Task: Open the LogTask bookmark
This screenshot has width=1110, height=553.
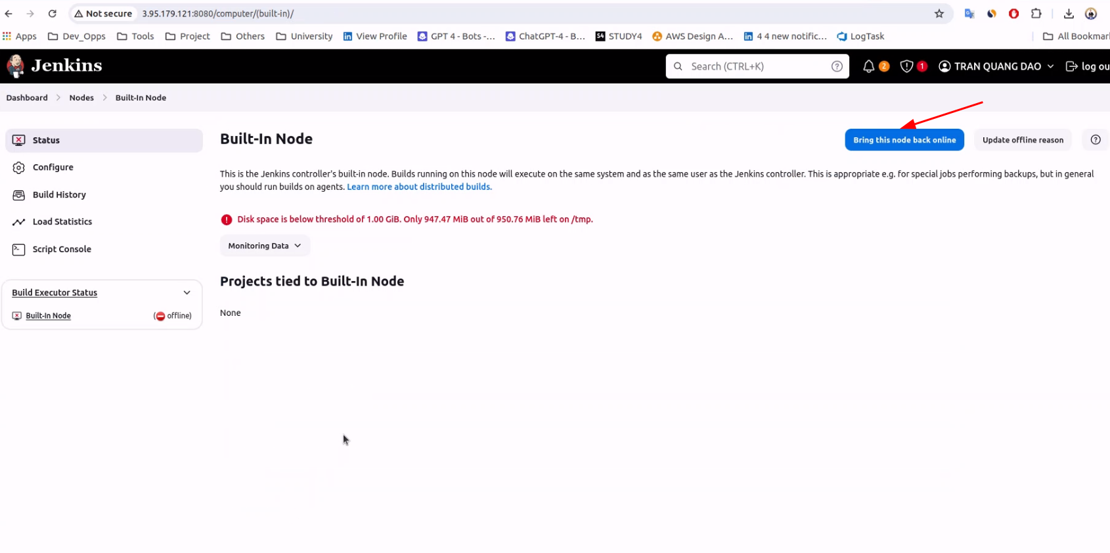Action: coord(860,36)
